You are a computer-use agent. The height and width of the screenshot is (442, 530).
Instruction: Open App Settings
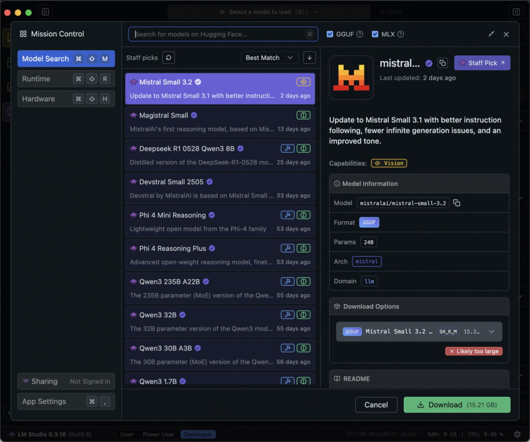click(66, 402)
